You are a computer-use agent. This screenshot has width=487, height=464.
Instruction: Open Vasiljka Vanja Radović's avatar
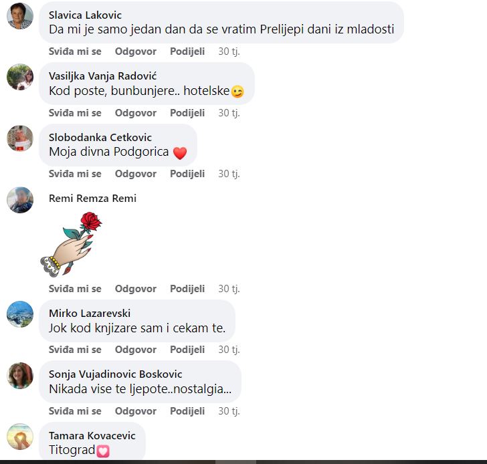tap(20, 77)
